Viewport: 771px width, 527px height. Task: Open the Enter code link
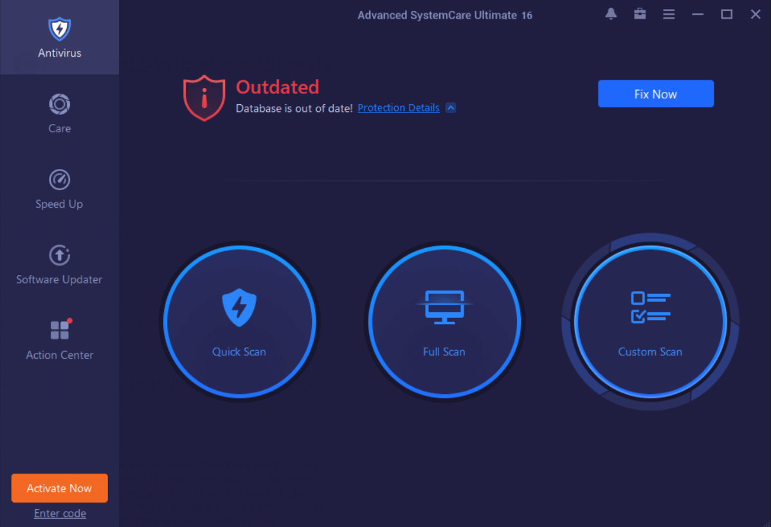coord(59,513)
